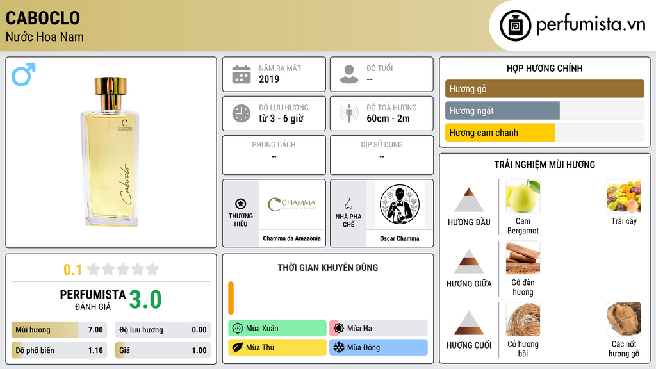Image resolution: width=656 pixels, height=369 pixels.
Task: Click the Trải nghiệm mùi hương heading
Action: [545, 165]
